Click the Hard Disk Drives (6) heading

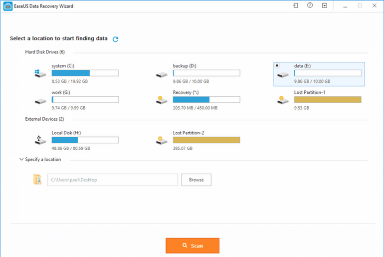[x=45, y=52]
